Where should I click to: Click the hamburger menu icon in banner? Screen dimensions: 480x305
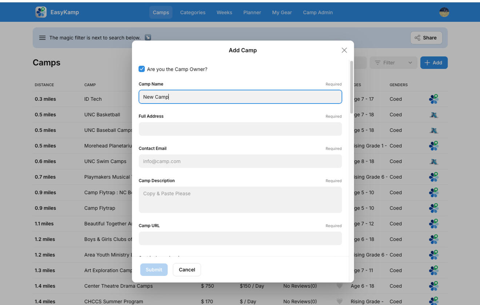click(42, 38)
